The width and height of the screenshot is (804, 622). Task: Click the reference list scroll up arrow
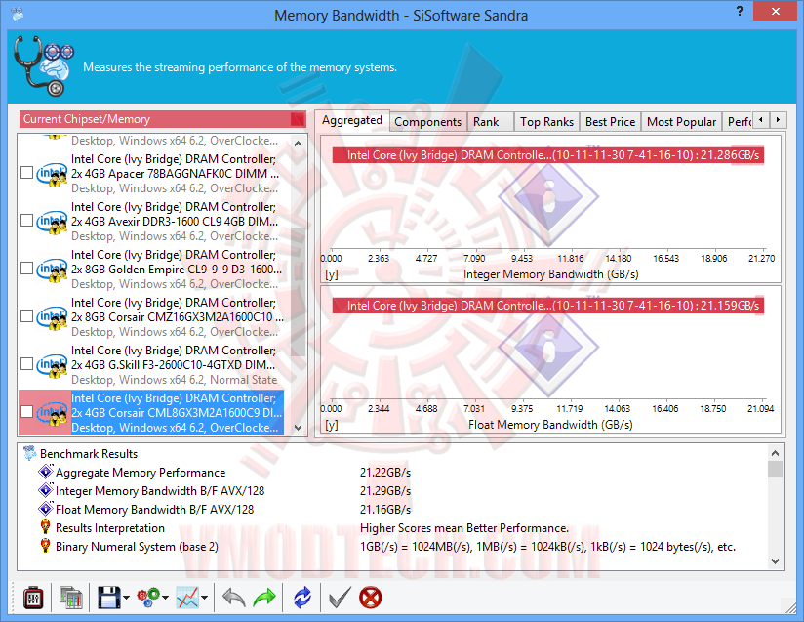(298, 144)
